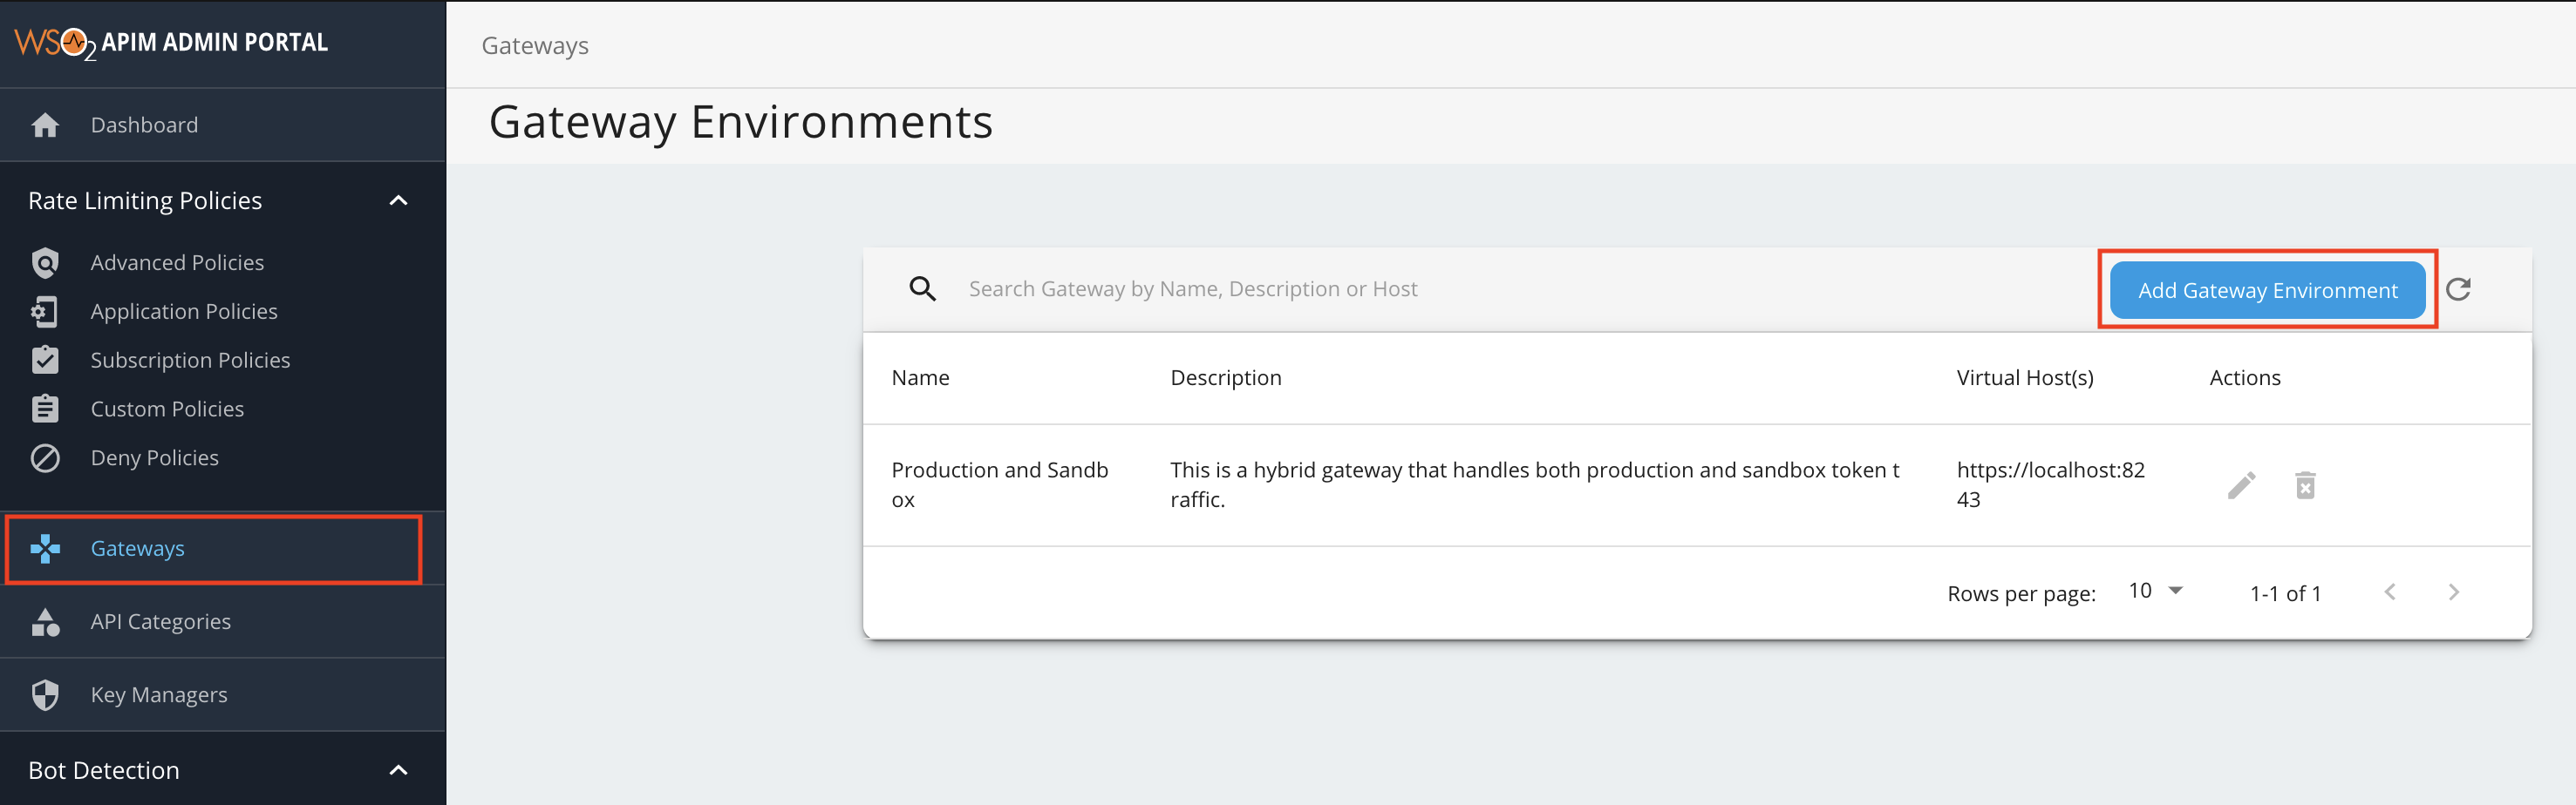Click the Dashboard home icon
The width and height of the screenshot is (2576, 805).
[x=45, y=125]
